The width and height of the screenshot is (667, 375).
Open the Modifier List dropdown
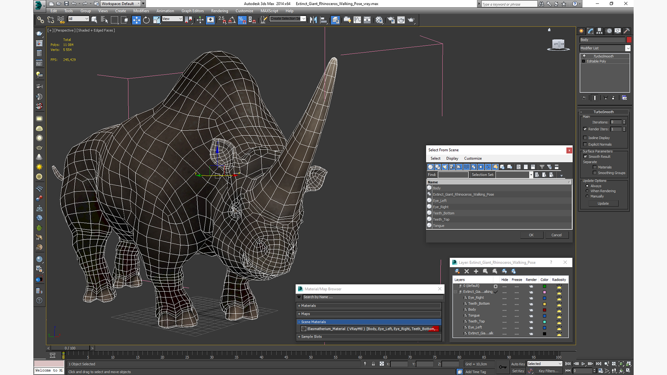(605, 48)
